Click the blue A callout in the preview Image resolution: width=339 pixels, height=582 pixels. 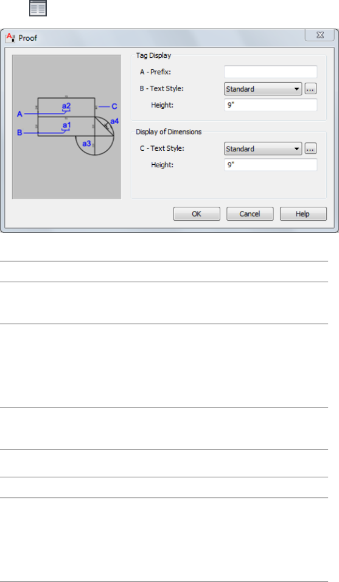19,114
